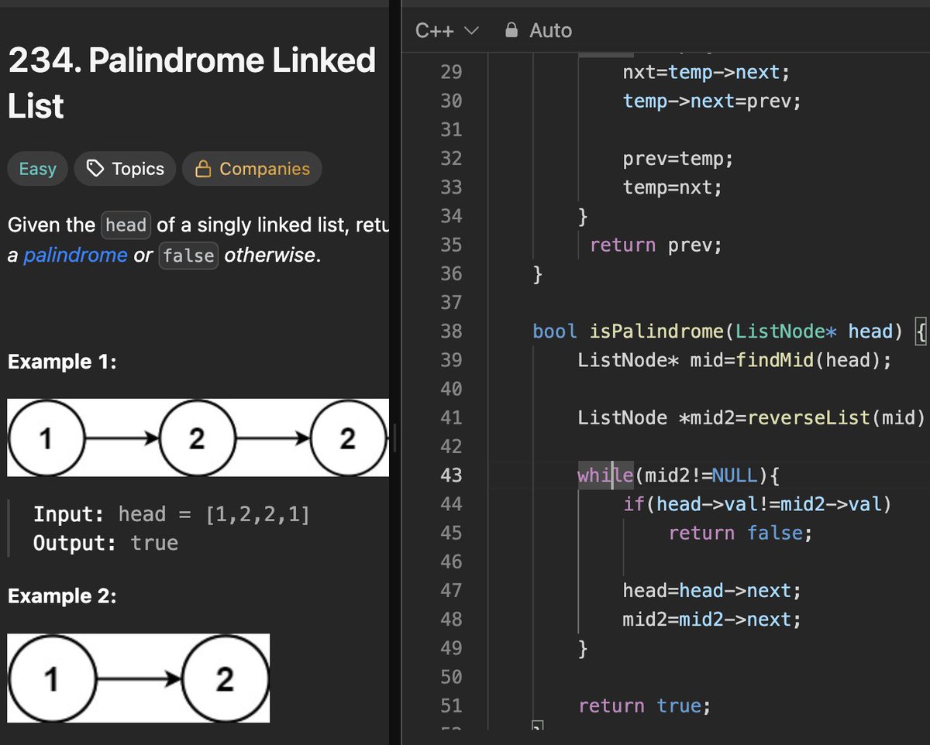Click the Example 2 heading
The image size is (930, 745).
[62, 596]
